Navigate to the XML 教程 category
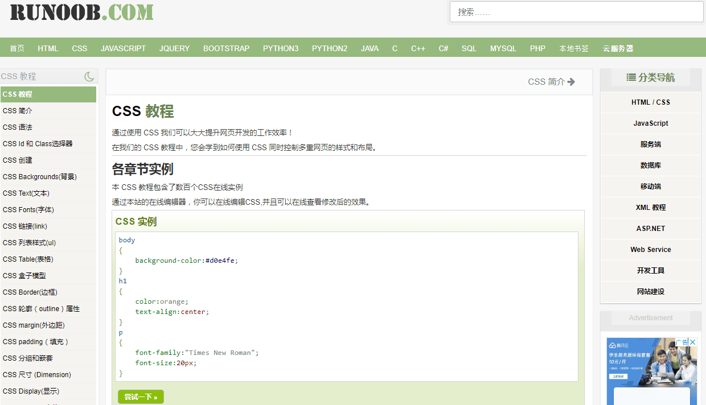706x405 pixels. pyautogui.click(x=650, y=208)
